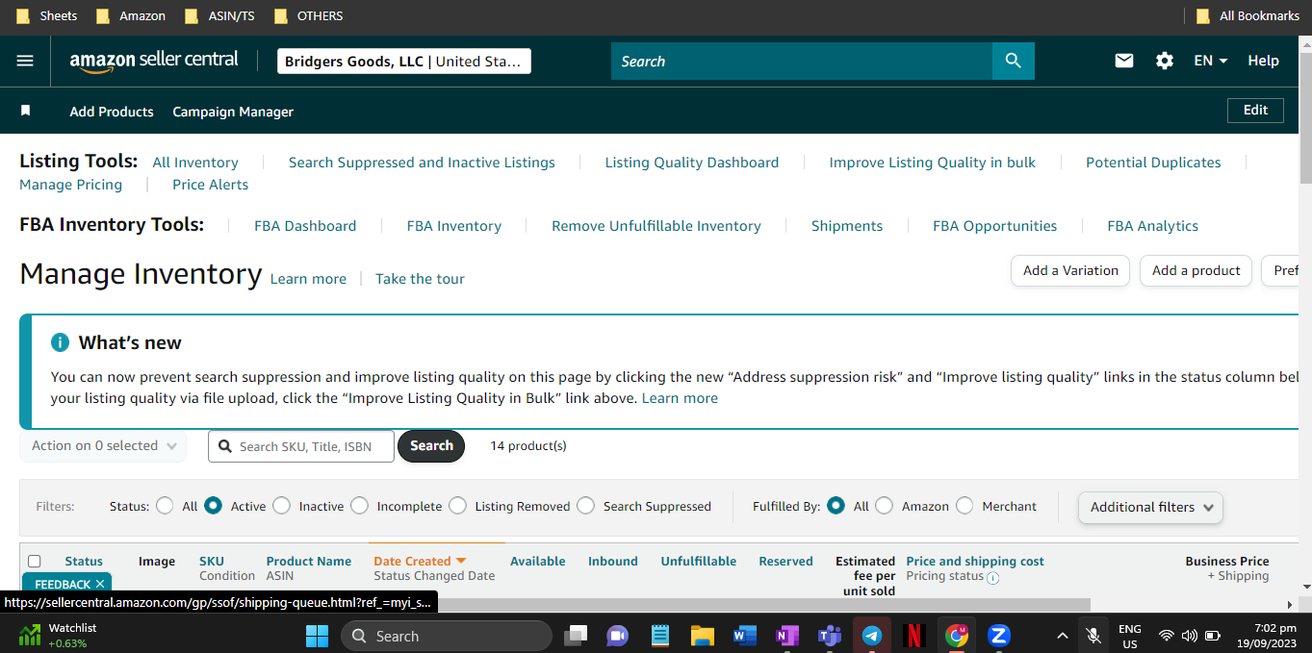Select the All status radio button

tap(165, 506)
